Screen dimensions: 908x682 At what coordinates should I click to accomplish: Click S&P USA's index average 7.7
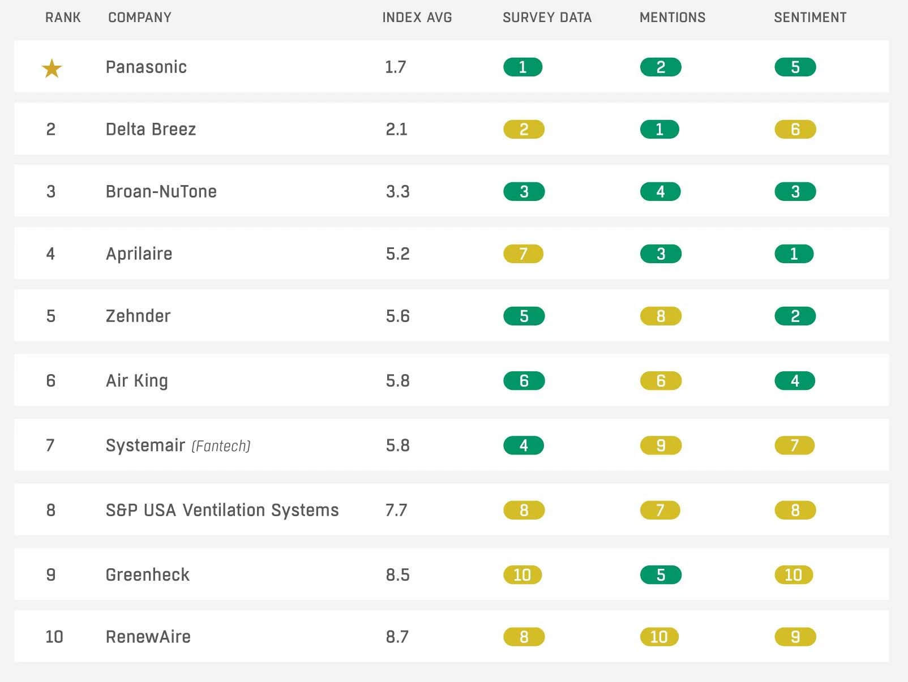[x=396, y=510]
